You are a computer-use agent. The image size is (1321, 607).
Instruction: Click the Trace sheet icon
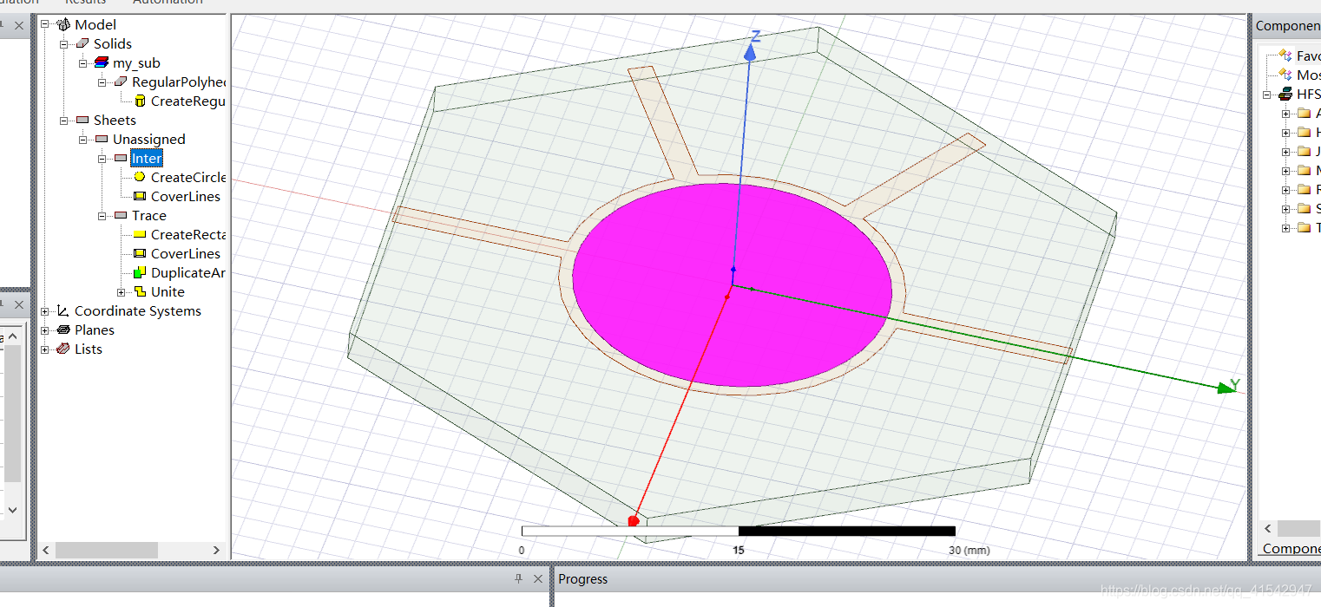tap(121, 215)
